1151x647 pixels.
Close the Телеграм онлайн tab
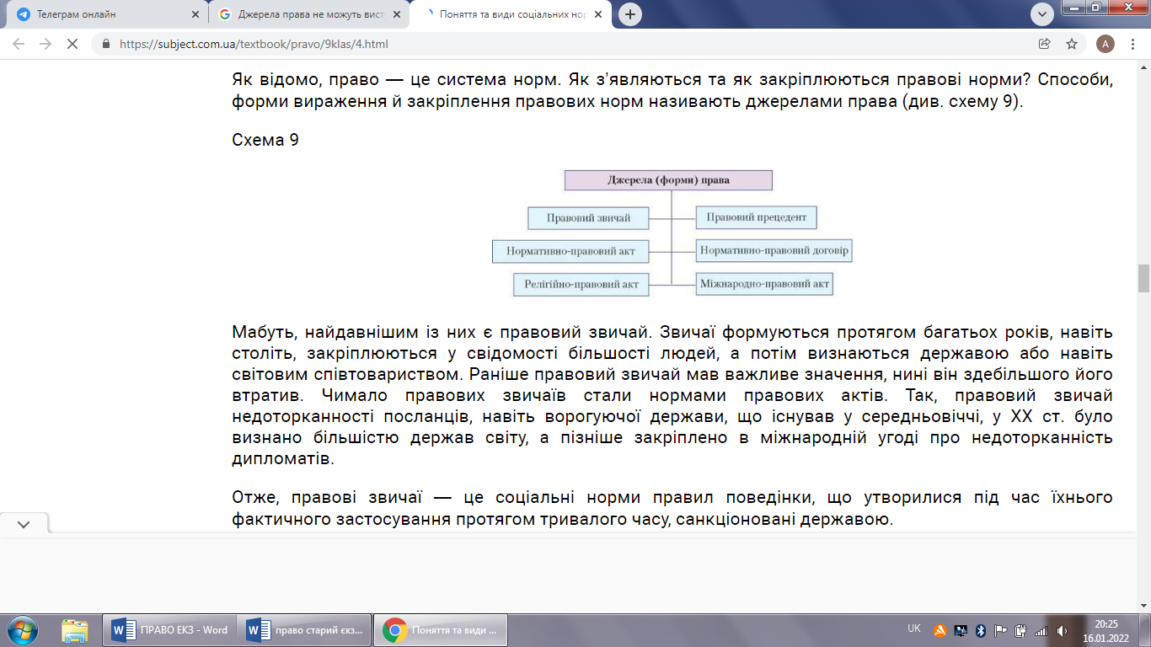tap(195, 14)
